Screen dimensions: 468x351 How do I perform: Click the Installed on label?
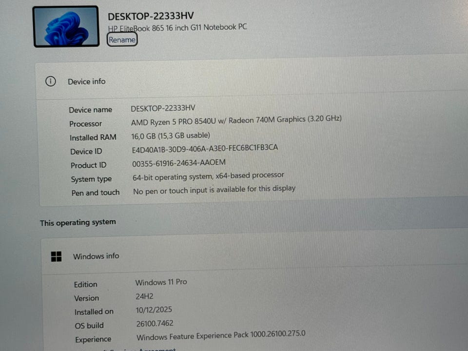(x=94, y=312)
